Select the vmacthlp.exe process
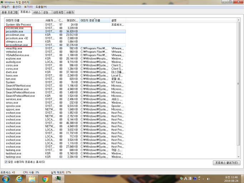244x183 pixels. (65, 49)
